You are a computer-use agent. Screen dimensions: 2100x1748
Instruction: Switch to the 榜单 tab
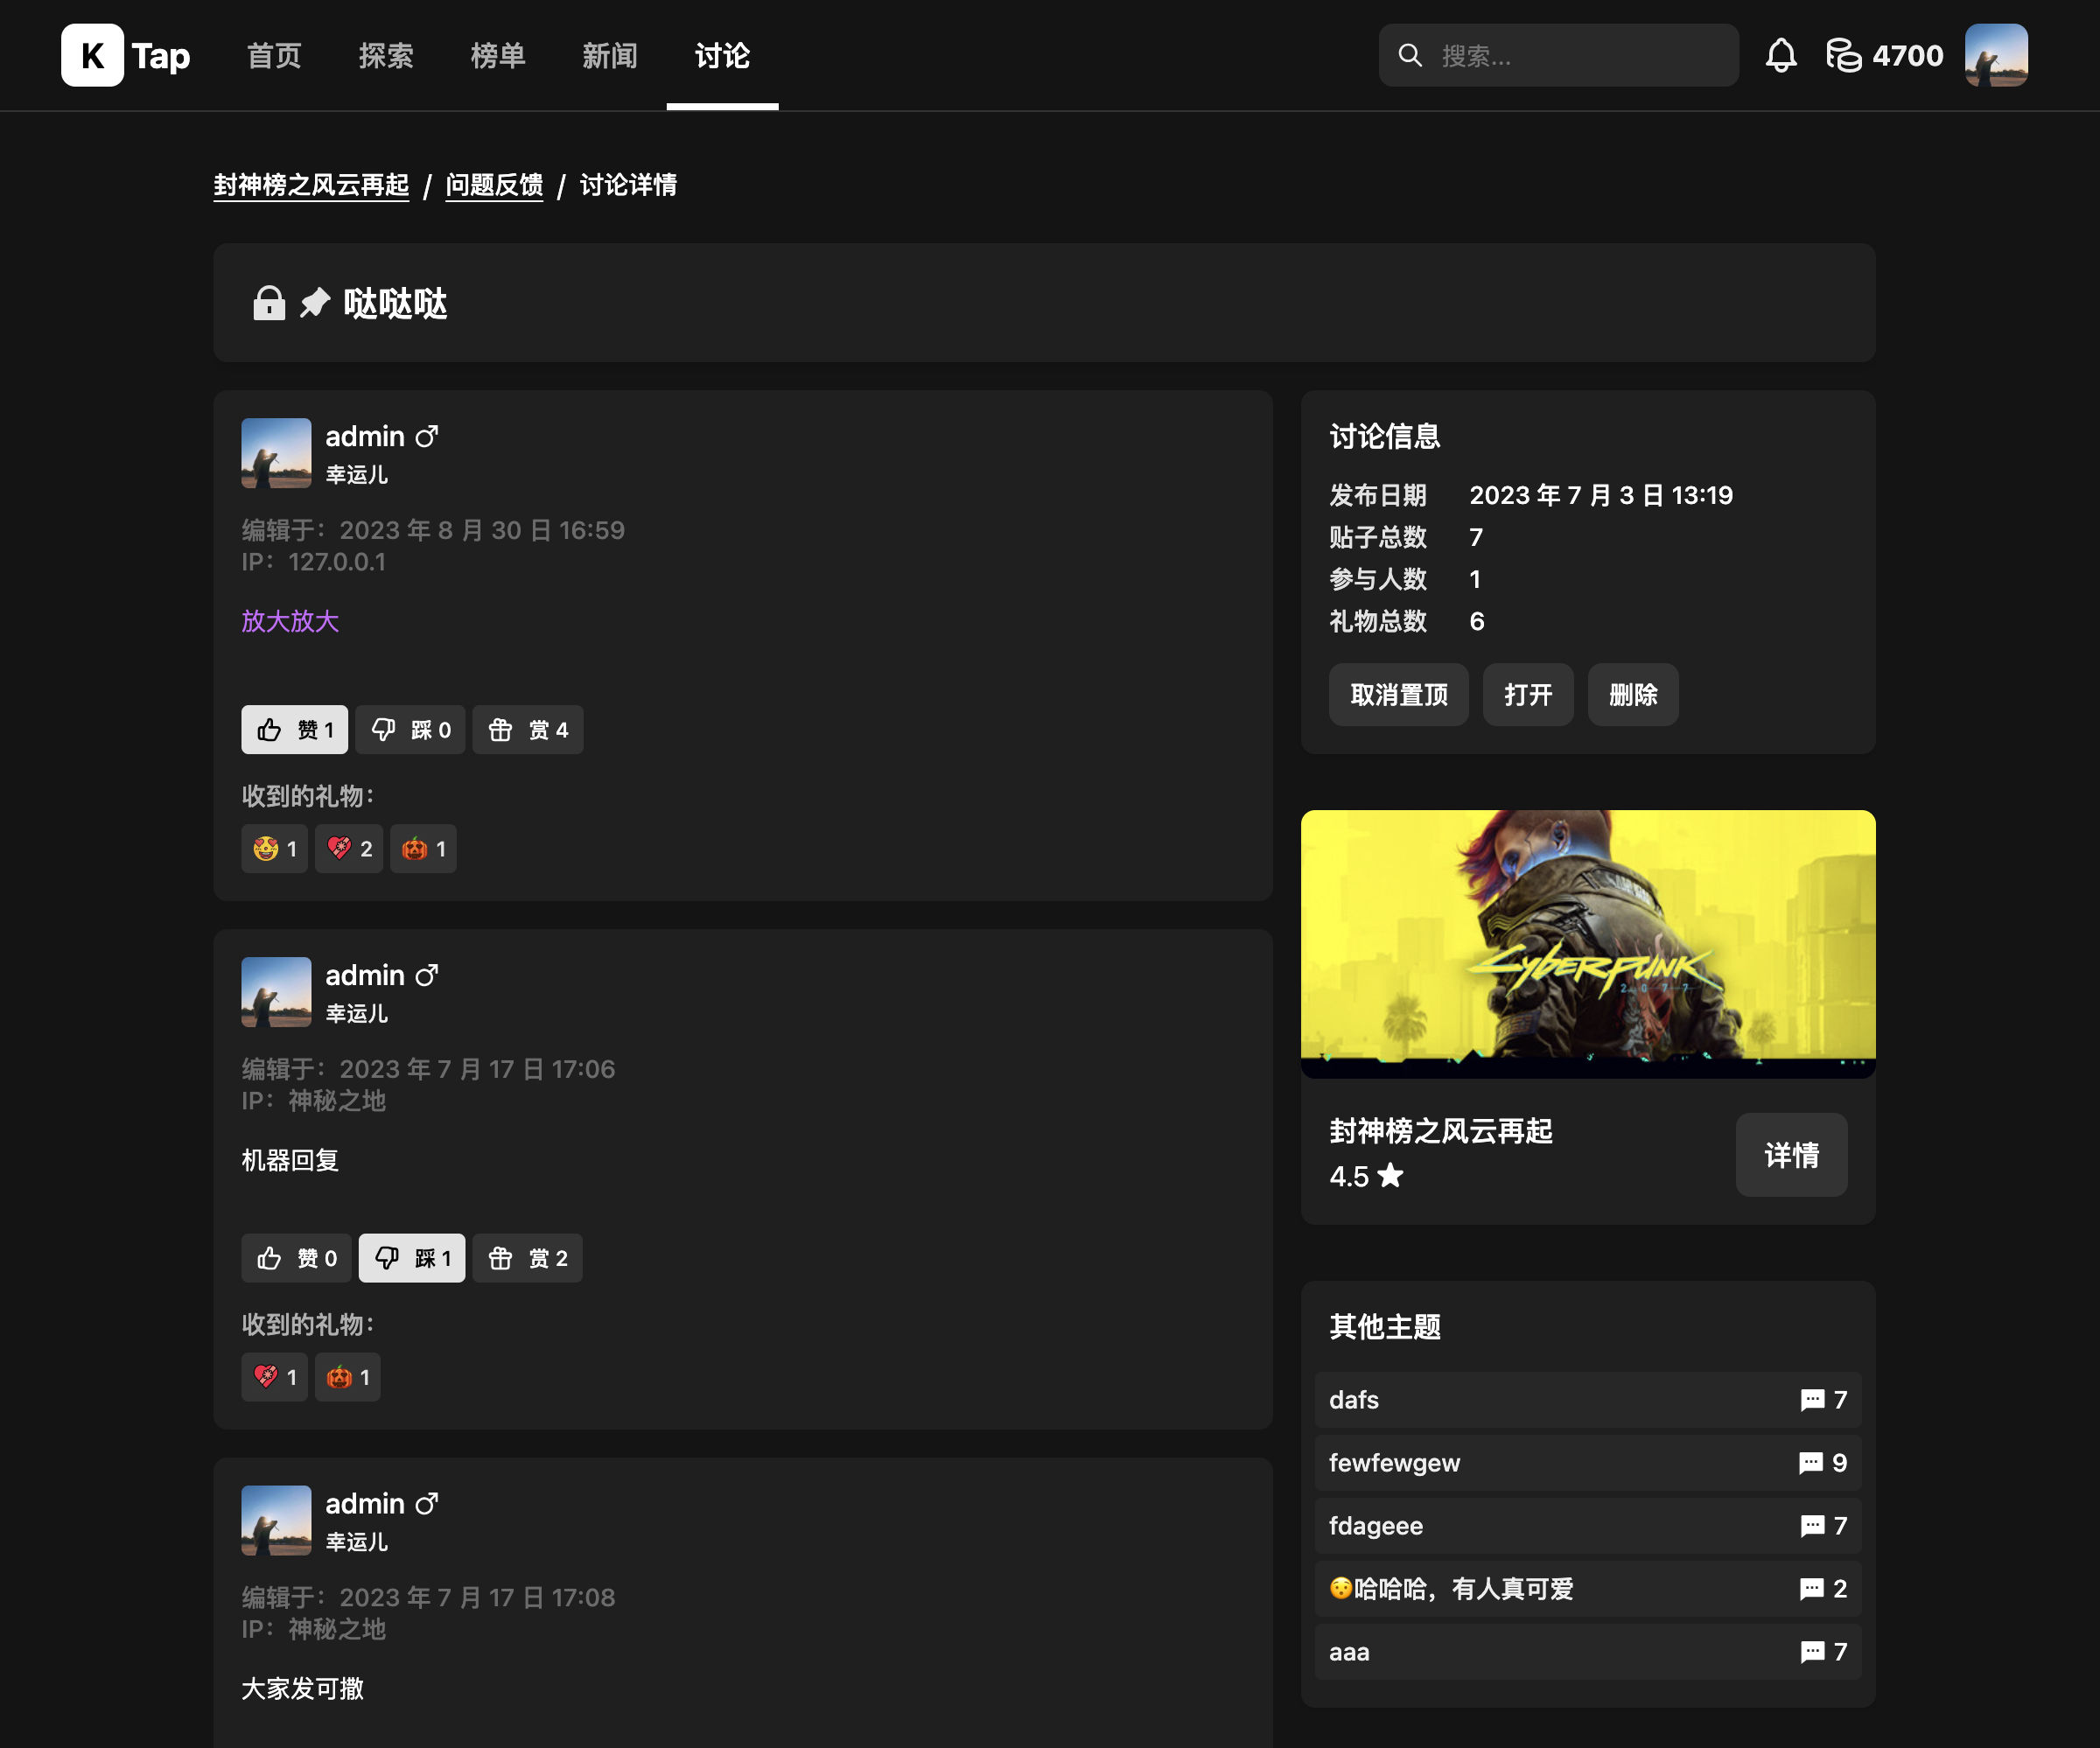tap(498, 56)
